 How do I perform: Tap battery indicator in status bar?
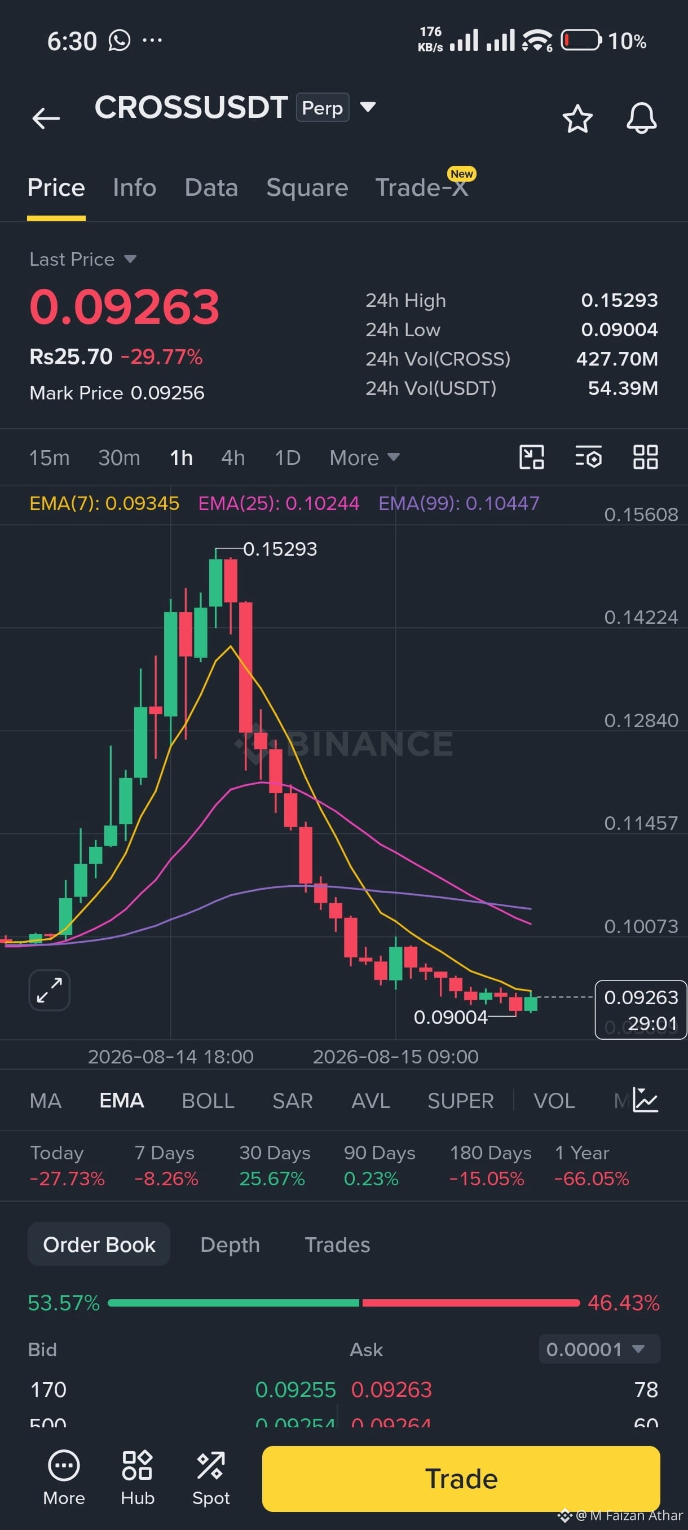point(580,41)
